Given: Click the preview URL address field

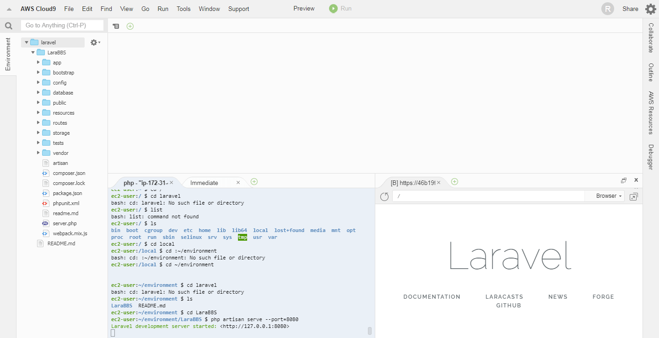Looking at the screenshot, I should (488, 196).
